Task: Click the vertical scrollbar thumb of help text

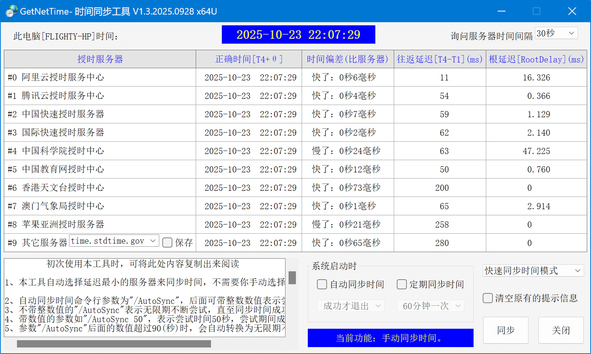Action: [292, 278]
